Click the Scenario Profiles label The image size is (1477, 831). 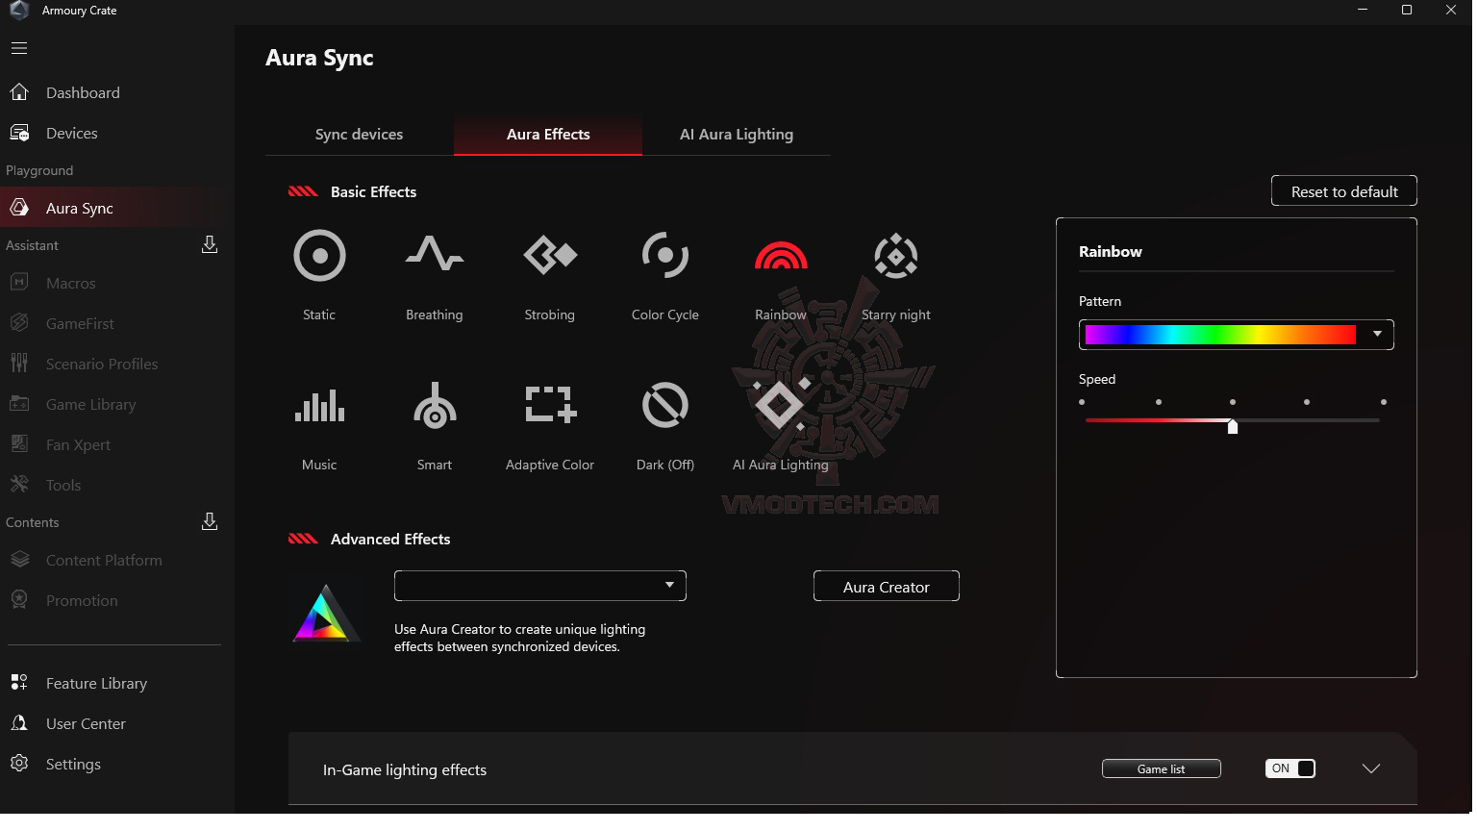pos(102,364)
